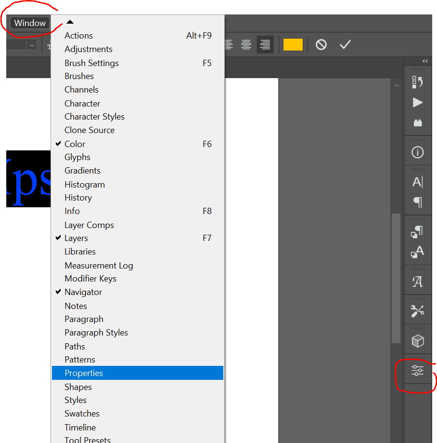
Task: Select Brushes menu item
Action: pos(138,76)
